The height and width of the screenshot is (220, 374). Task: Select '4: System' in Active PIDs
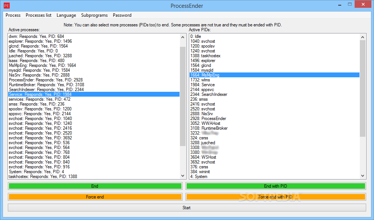point(275,177)
